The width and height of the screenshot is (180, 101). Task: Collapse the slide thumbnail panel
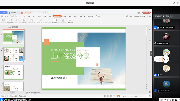(1, 27)
